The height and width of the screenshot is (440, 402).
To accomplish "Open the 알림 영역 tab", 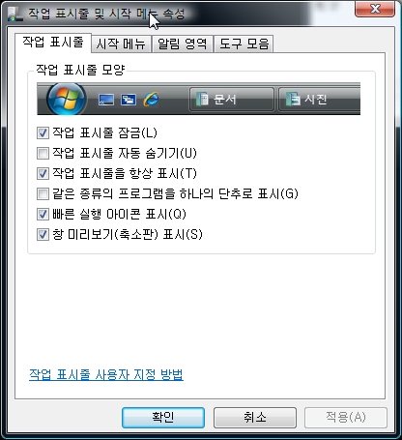I will 182,44.
